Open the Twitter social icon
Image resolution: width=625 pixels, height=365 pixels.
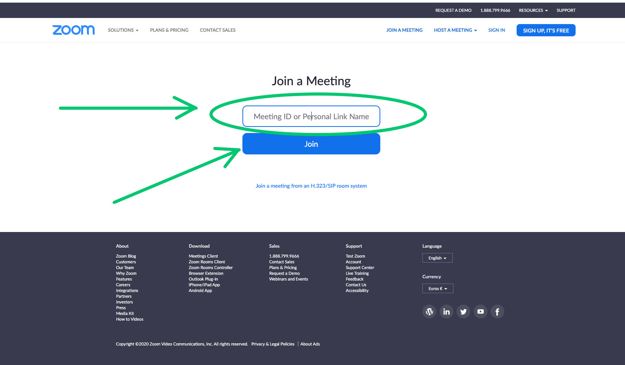(463, 311)
